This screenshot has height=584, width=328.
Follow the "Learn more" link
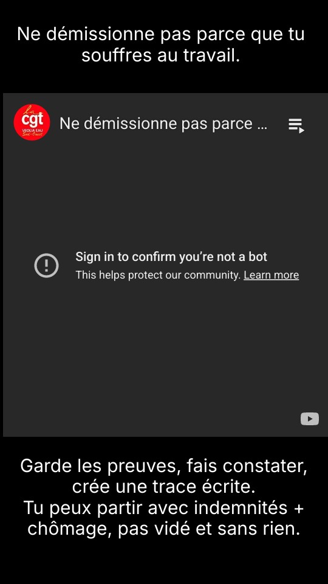click(271, 275)
